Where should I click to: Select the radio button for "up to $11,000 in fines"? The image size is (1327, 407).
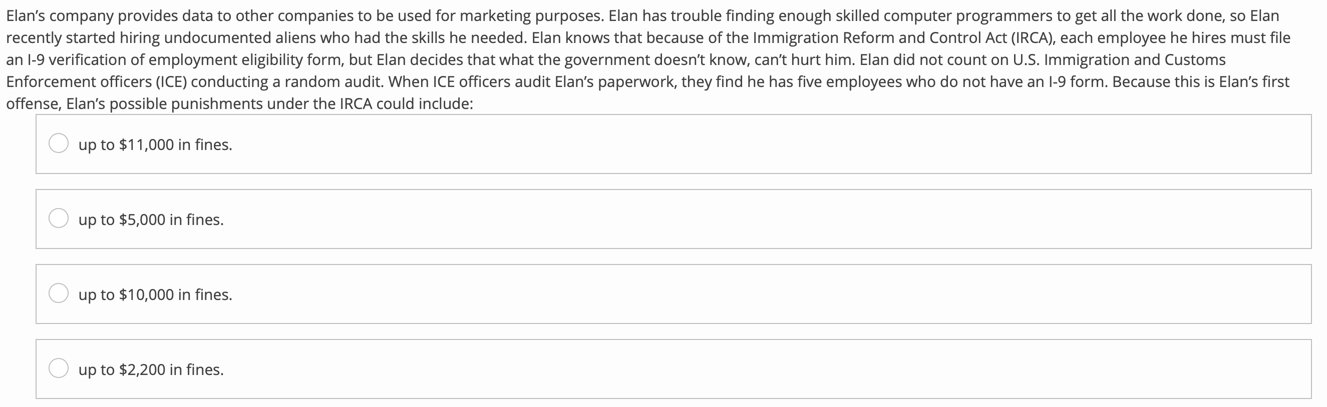tap(58, 143)
